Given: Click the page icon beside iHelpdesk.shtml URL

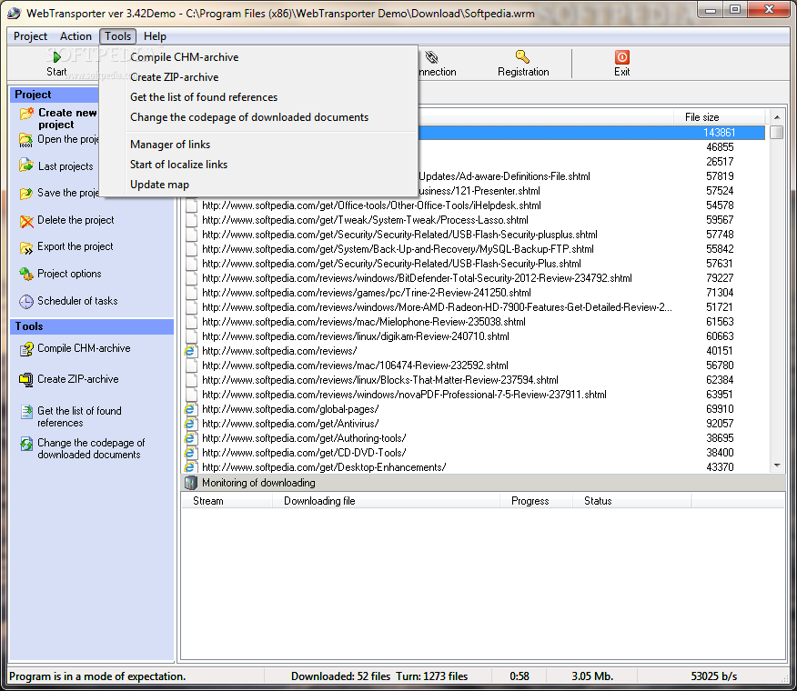Looking at the screenshot, I should tap(192, 205).
